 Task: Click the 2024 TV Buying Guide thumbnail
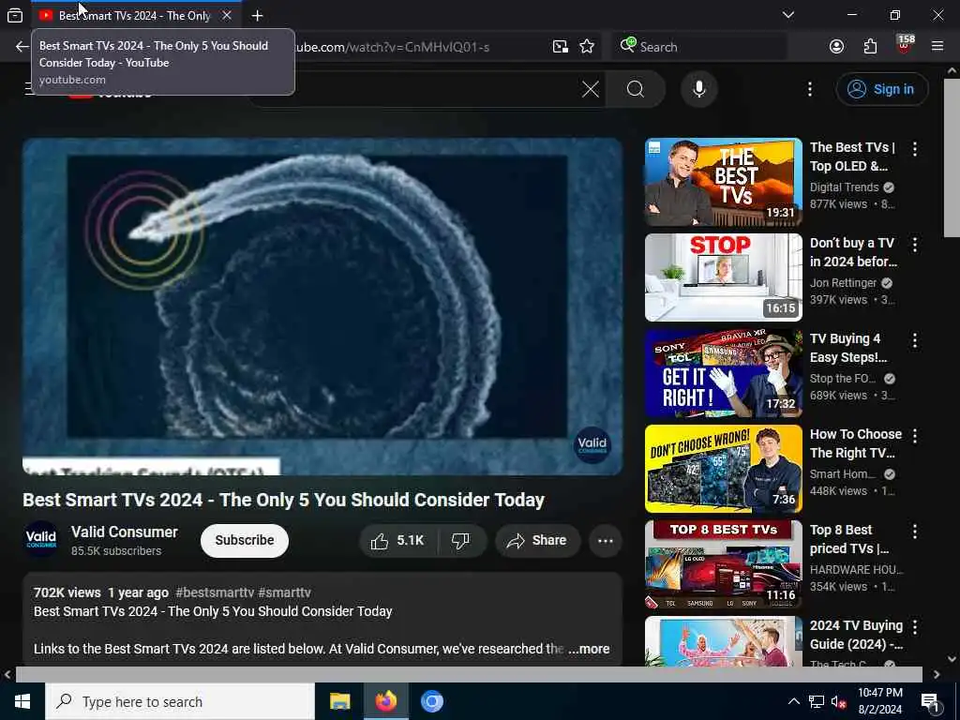coord(723,641)
